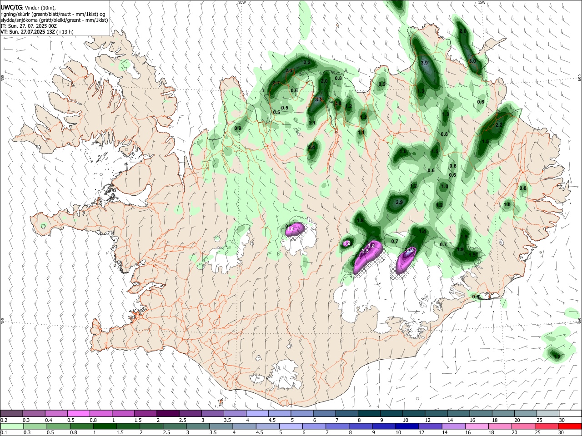The width and height of the screenshot is (582, 436).
Task: Click the 1.6 precipitation value on map
Action: click(403, 152)
